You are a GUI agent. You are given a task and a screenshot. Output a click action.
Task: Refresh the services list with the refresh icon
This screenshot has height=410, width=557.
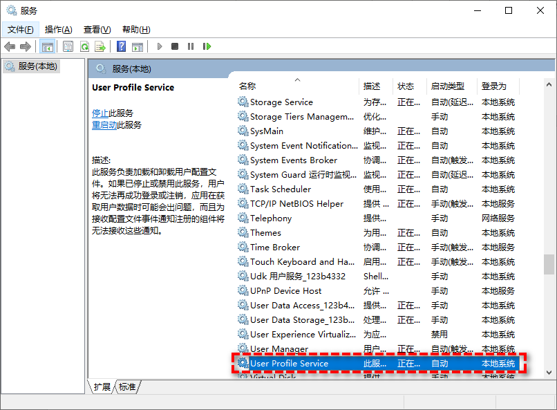coord(84,46)
